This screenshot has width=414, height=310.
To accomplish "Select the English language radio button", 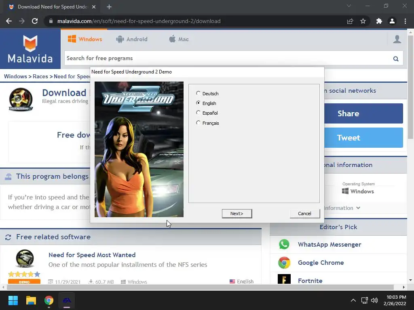I will pos(198,103).
